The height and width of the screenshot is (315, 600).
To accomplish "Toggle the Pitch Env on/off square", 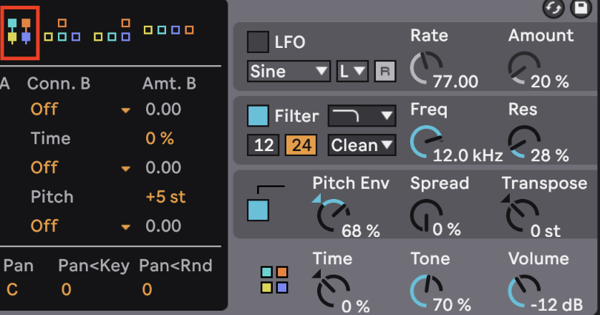I will click(258, 210).
